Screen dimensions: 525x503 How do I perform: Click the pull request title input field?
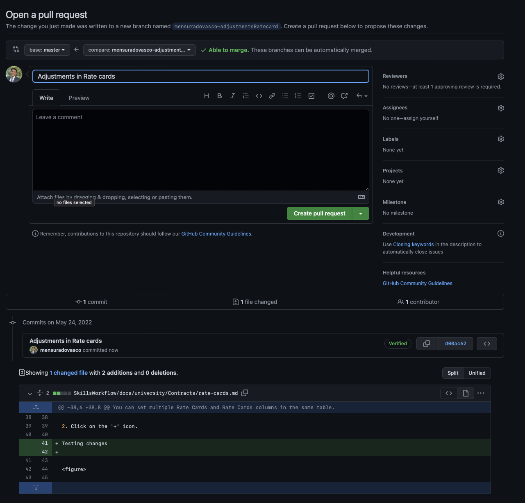coord(201,76)
